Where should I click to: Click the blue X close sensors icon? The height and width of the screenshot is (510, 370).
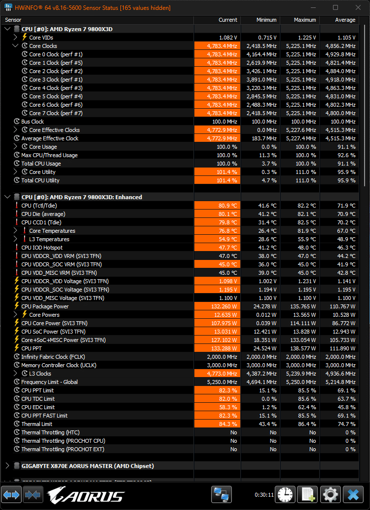click(x=353, y=495)
